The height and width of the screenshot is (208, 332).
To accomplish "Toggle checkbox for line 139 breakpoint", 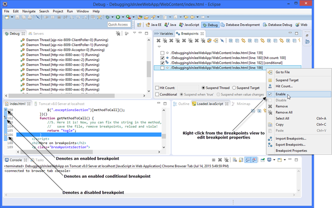I will pyautogui.click(x=162, y=52).
